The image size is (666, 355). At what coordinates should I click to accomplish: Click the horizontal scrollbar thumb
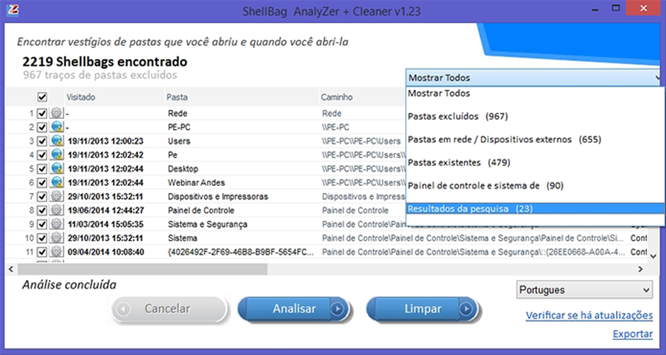142,269
